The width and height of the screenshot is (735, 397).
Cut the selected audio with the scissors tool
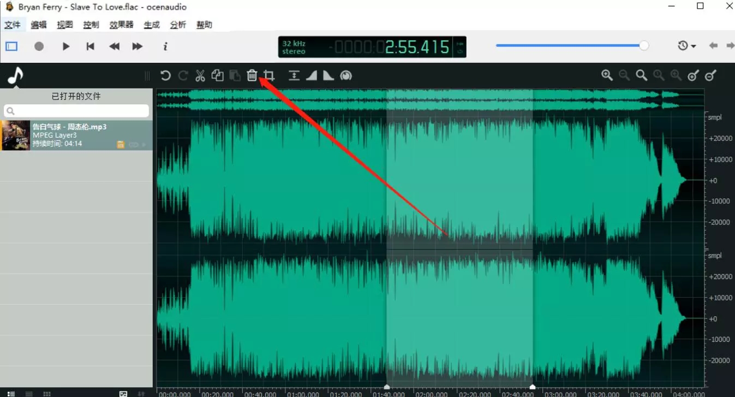point(200,75)
